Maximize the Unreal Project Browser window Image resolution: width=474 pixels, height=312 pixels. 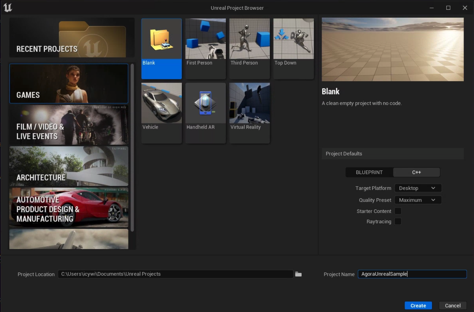click(x=448, y=8)
